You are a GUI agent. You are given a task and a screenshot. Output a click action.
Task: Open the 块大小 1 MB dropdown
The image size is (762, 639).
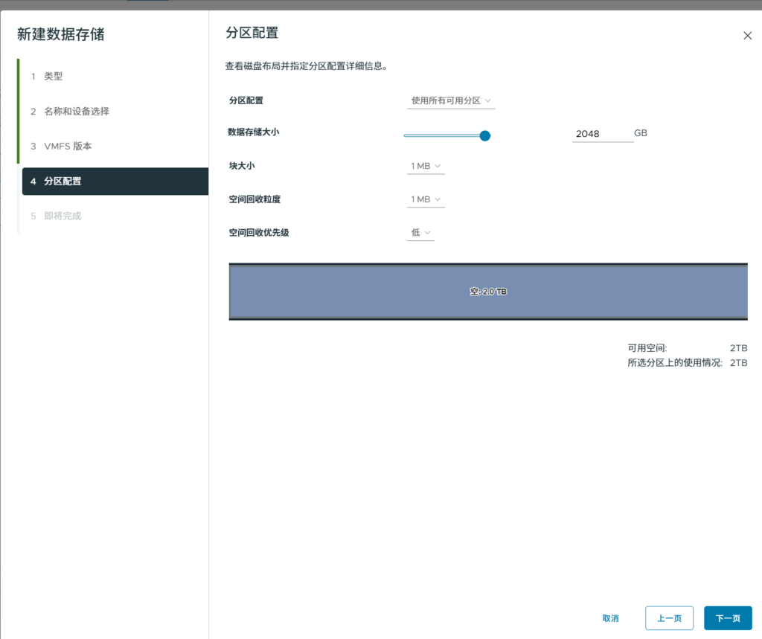[426, 167]
